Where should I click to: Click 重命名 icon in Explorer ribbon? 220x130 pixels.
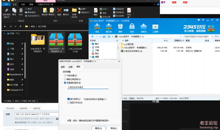(66, 10)
